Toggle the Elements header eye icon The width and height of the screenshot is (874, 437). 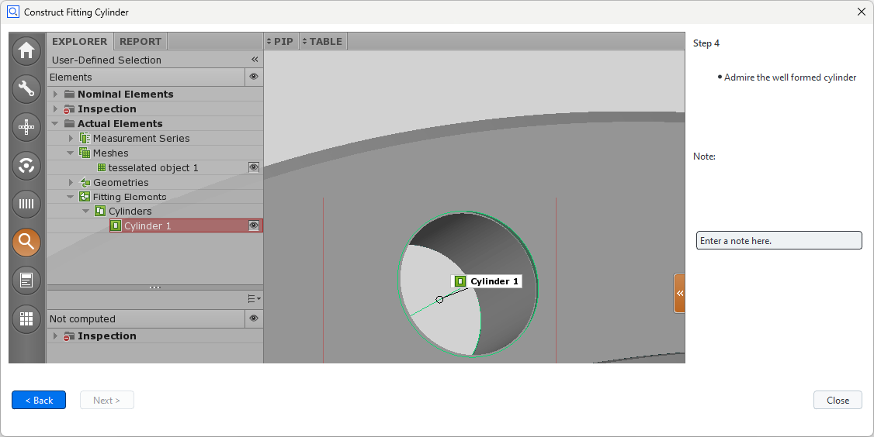coord(253,77)
